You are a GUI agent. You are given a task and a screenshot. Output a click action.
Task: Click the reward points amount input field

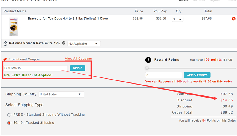[x=164, y=75]
